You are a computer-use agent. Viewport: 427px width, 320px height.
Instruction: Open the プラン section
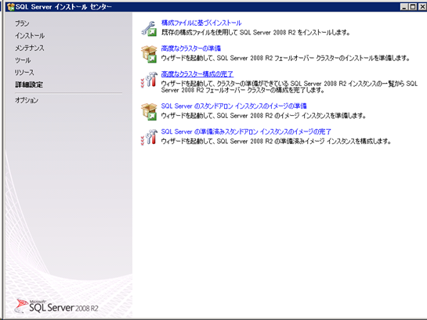click(22, 23)
